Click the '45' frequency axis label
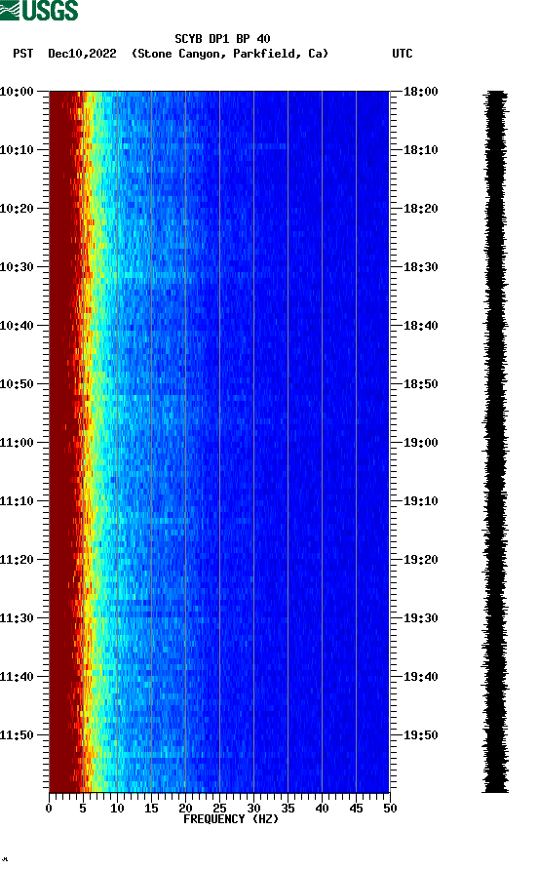This screenshot has width=538, height=870. pyautogui.click(x=356, y=809)
